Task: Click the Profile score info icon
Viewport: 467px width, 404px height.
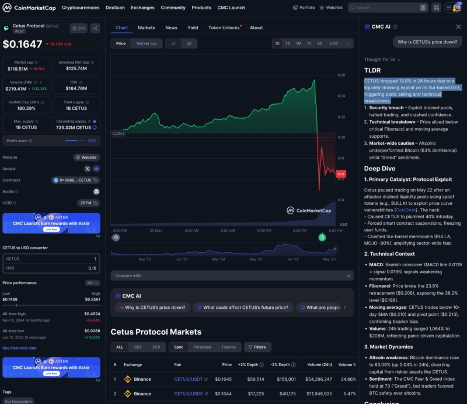Action: tap(31, 141)
